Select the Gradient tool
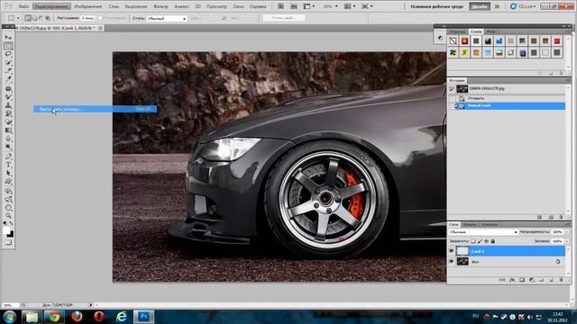Screen dimensions: 577x324 click(8, 130)
